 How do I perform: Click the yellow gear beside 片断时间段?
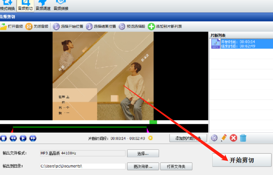pyautogui.click(x=150, y=138)
